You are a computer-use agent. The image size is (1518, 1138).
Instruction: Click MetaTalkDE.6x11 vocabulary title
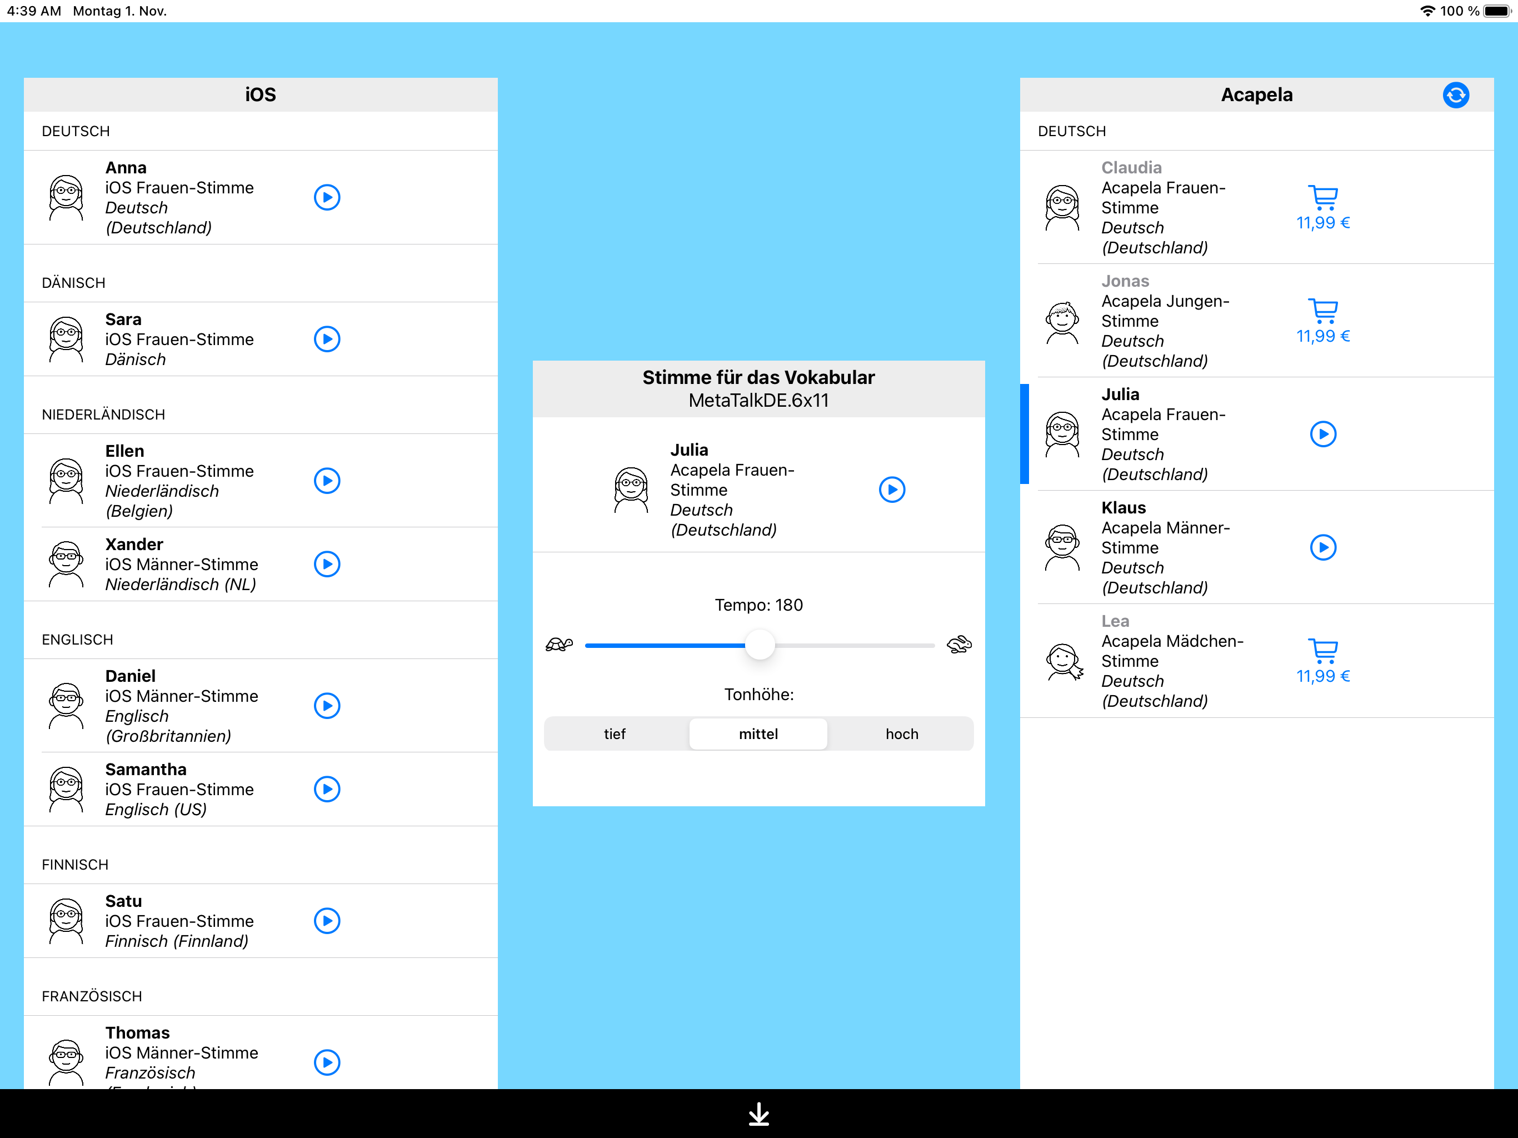(759, 401)
